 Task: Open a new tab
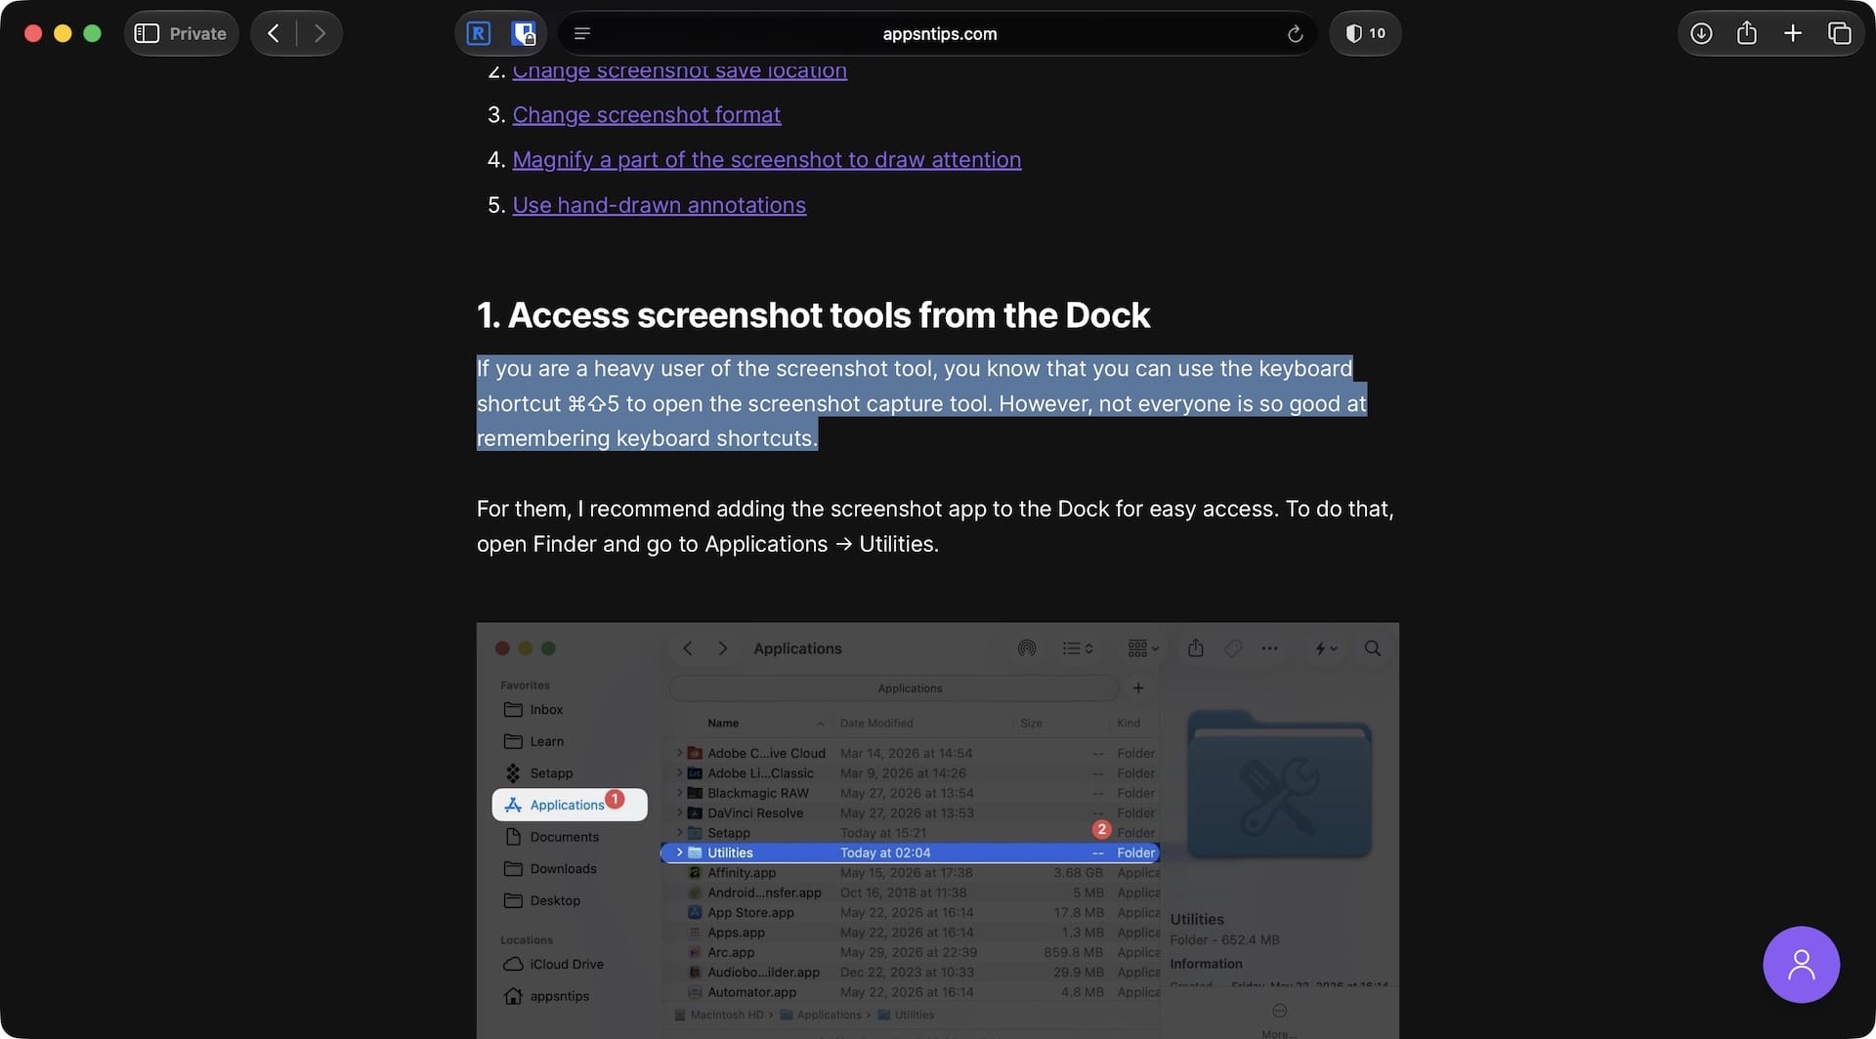click(x=1793, y=33)
